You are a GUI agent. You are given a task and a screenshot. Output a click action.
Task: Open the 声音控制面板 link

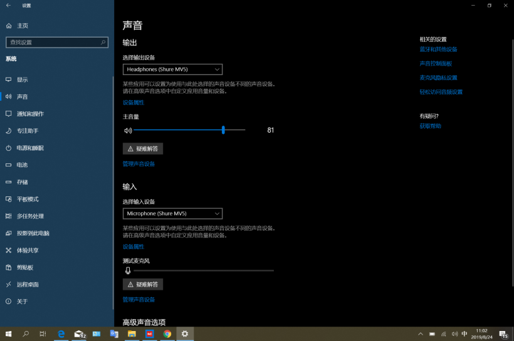click(436, 63)
